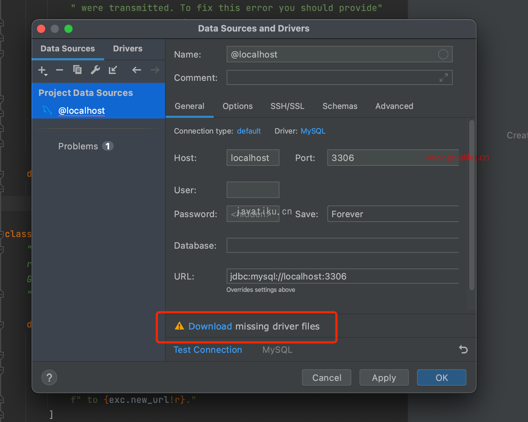Screen dimensions: 528x422
Task: Switch to the Drivers tab
Action: pyautogui.click(x=128, y=49)
